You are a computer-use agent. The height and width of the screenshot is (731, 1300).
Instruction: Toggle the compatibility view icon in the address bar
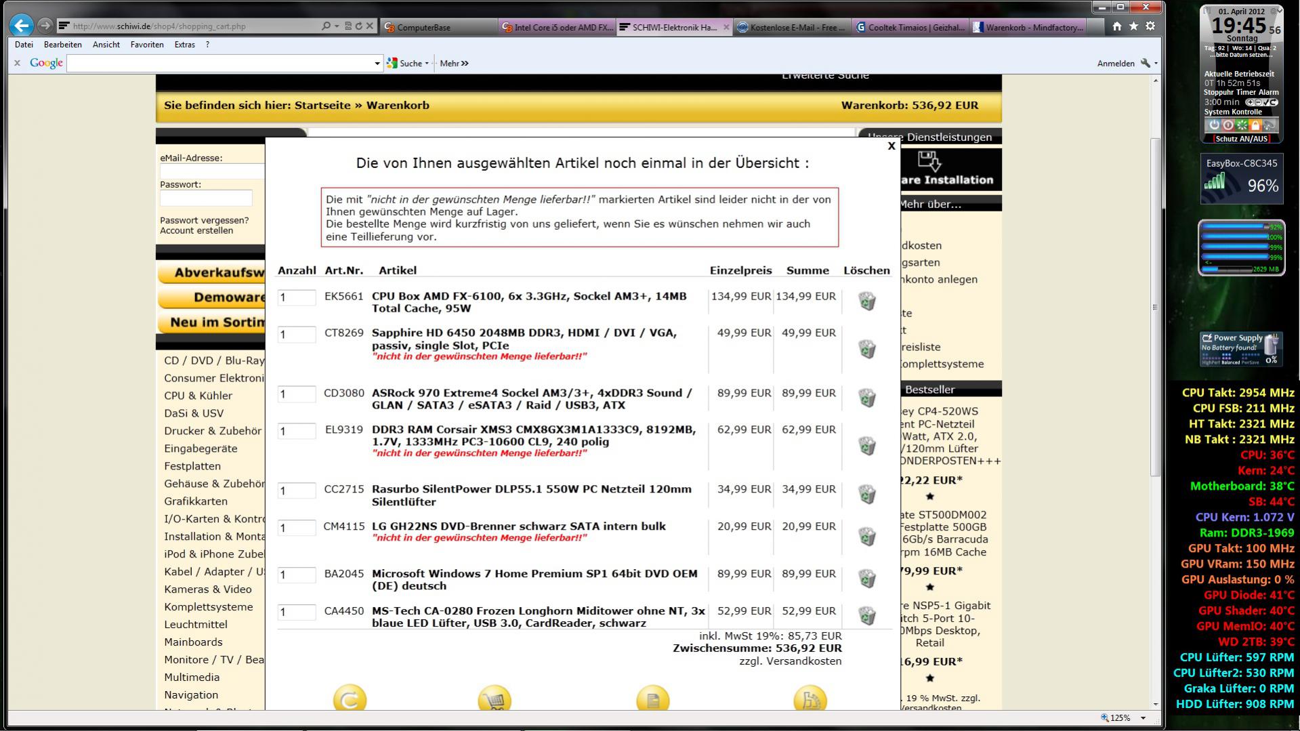tap(348, 26)
